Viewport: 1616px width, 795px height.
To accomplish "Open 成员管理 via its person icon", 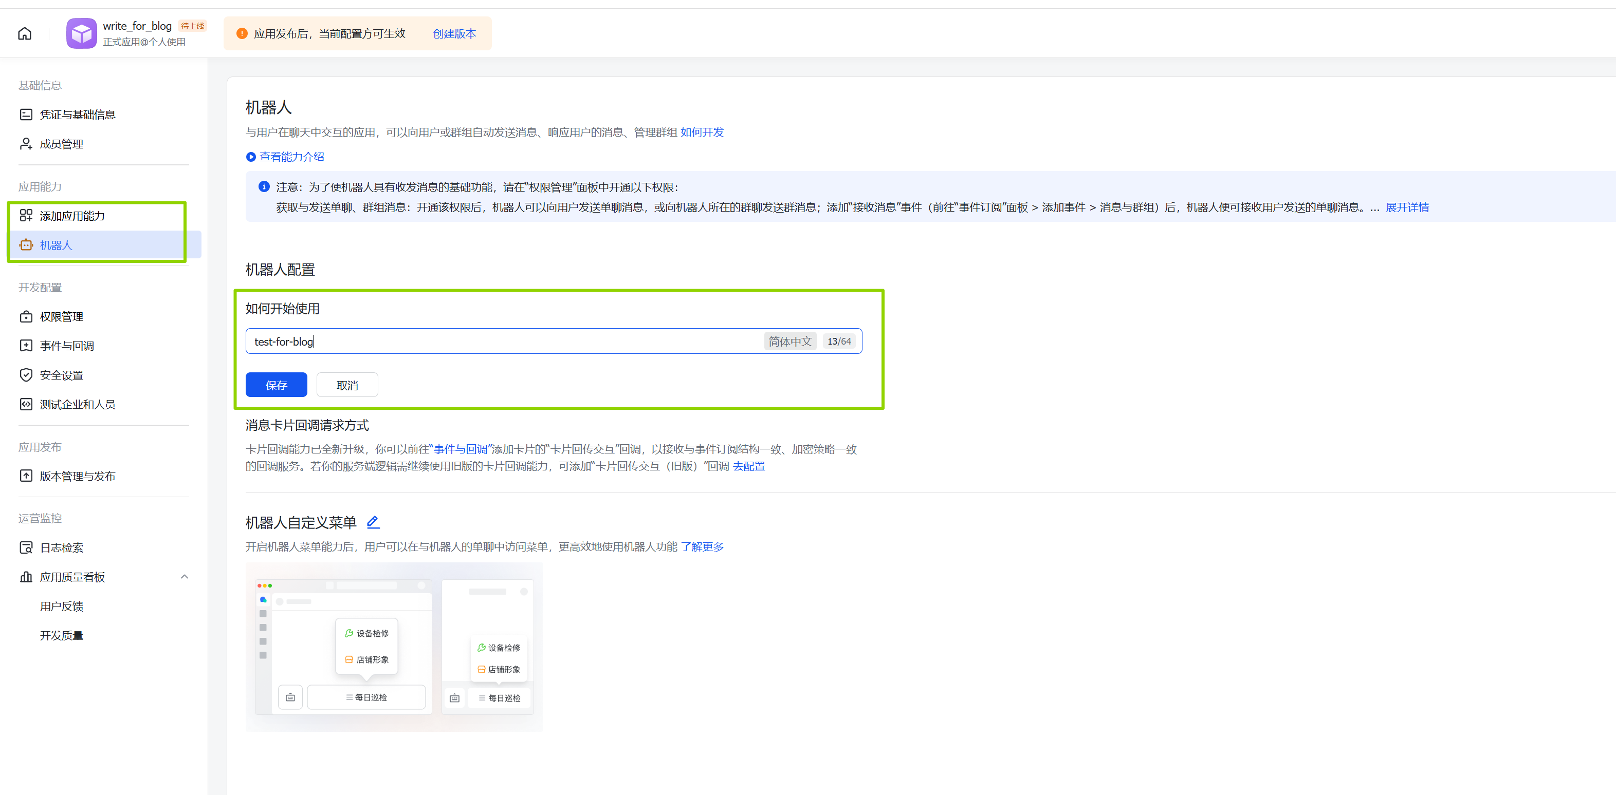I will tap(26, 144).
